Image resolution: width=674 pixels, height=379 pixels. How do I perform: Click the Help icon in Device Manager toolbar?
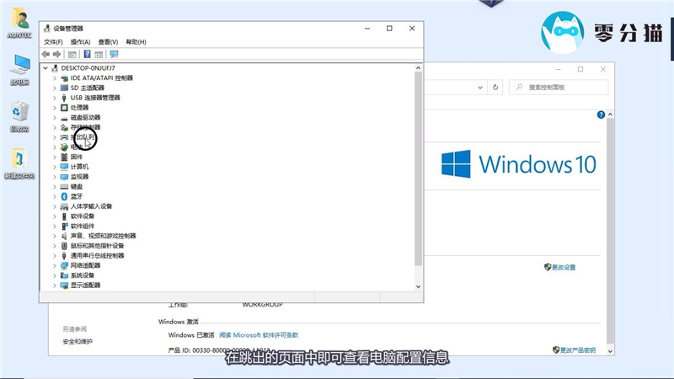[87, 54]
